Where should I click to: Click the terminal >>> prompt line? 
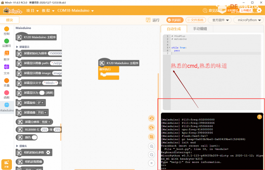pos(164,168)
